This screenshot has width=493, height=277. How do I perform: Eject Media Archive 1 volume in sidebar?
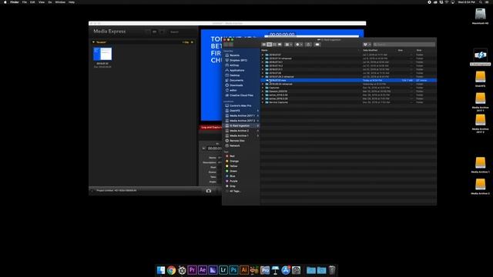coord(258,136)
